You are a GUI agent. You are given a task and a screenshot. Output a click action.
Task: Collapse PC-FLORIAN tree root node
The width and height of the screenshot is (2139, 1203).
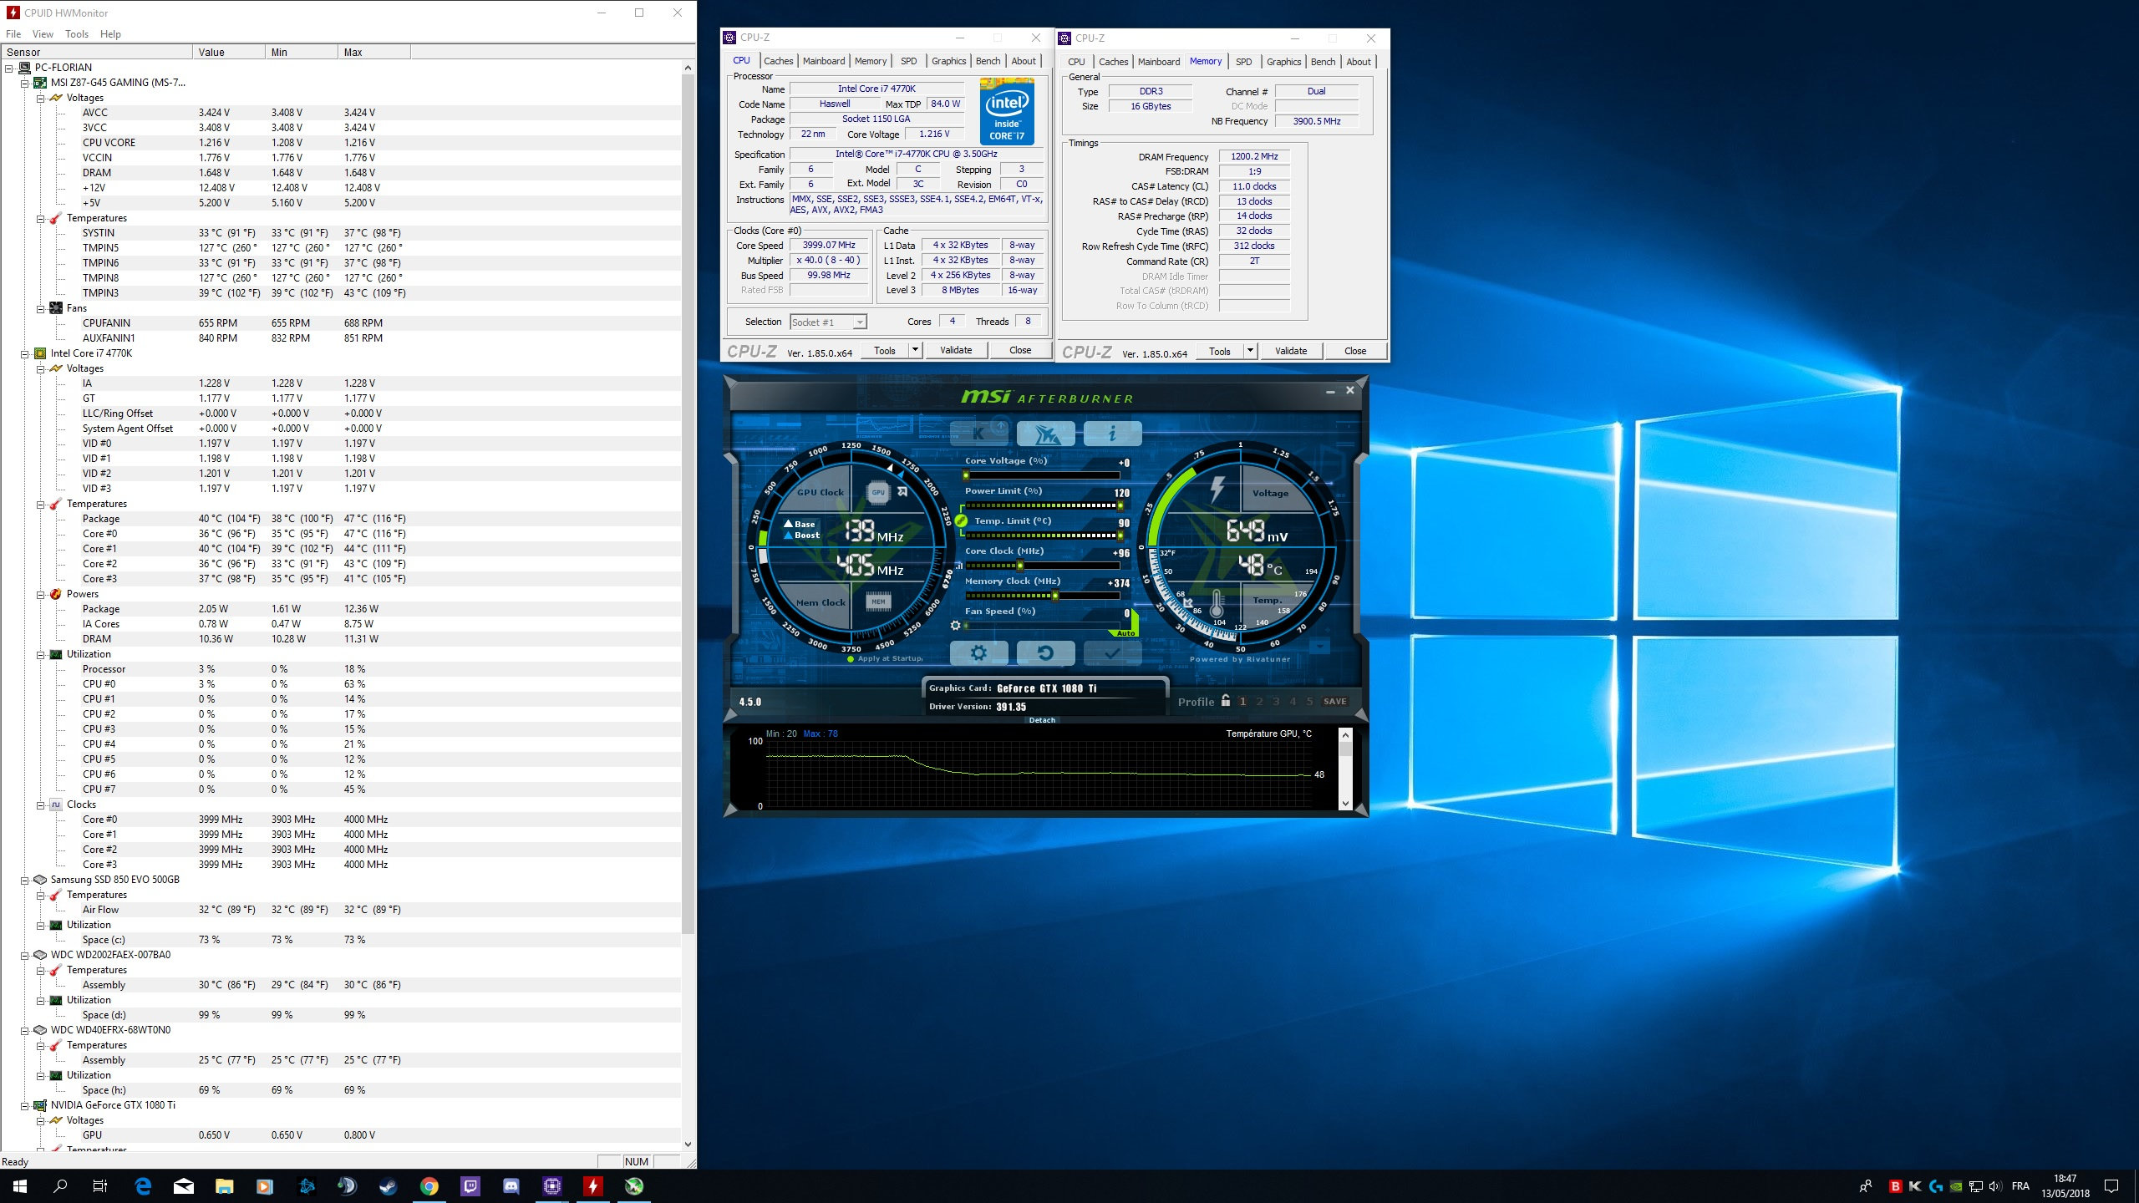pos(9,68)
